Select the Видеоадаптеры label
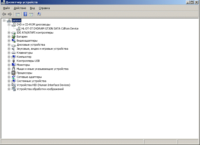This screenshot has width=200, height=145. tap(27, 41)
